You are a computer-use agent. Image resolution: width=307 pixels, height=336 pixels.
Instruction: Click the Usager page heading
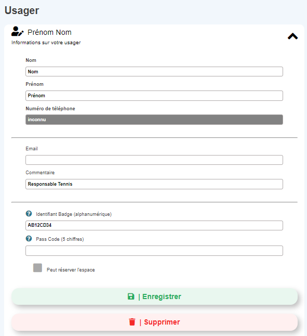(x=22, y=11)
